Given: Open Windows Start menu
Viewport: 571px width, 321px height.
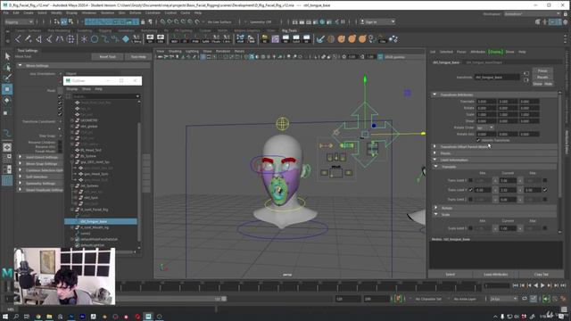Looking at the screenshot, I should tap(5, 317).
